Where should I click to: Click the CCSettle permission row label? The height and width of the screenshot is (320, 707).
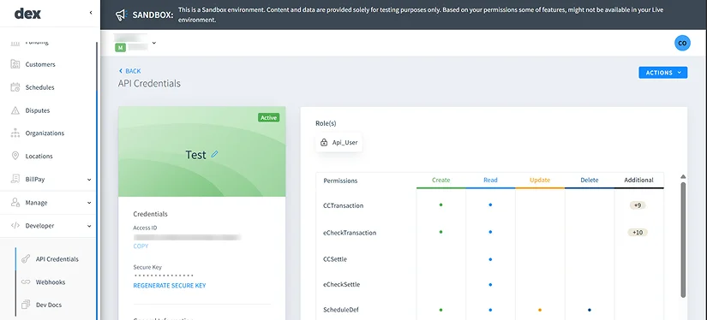point(335,259)
